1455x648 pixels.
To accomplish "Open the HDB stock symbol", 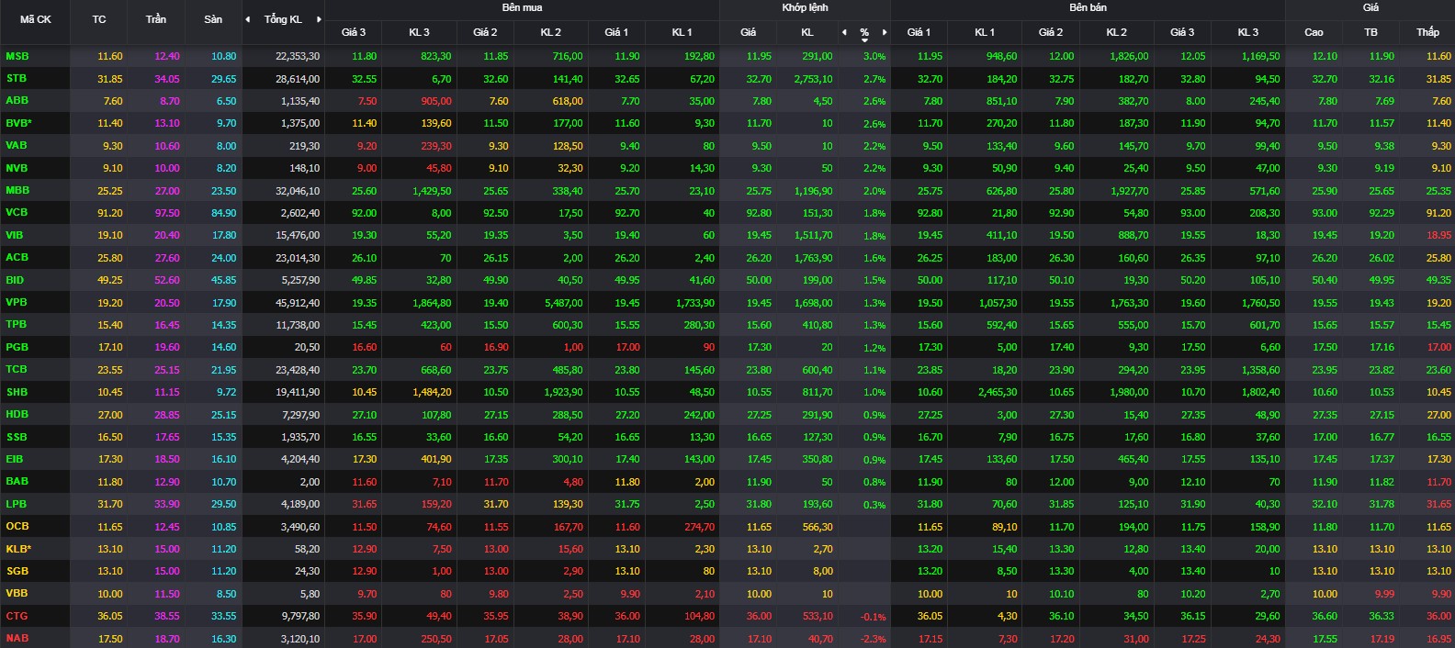I will [17, 414].
